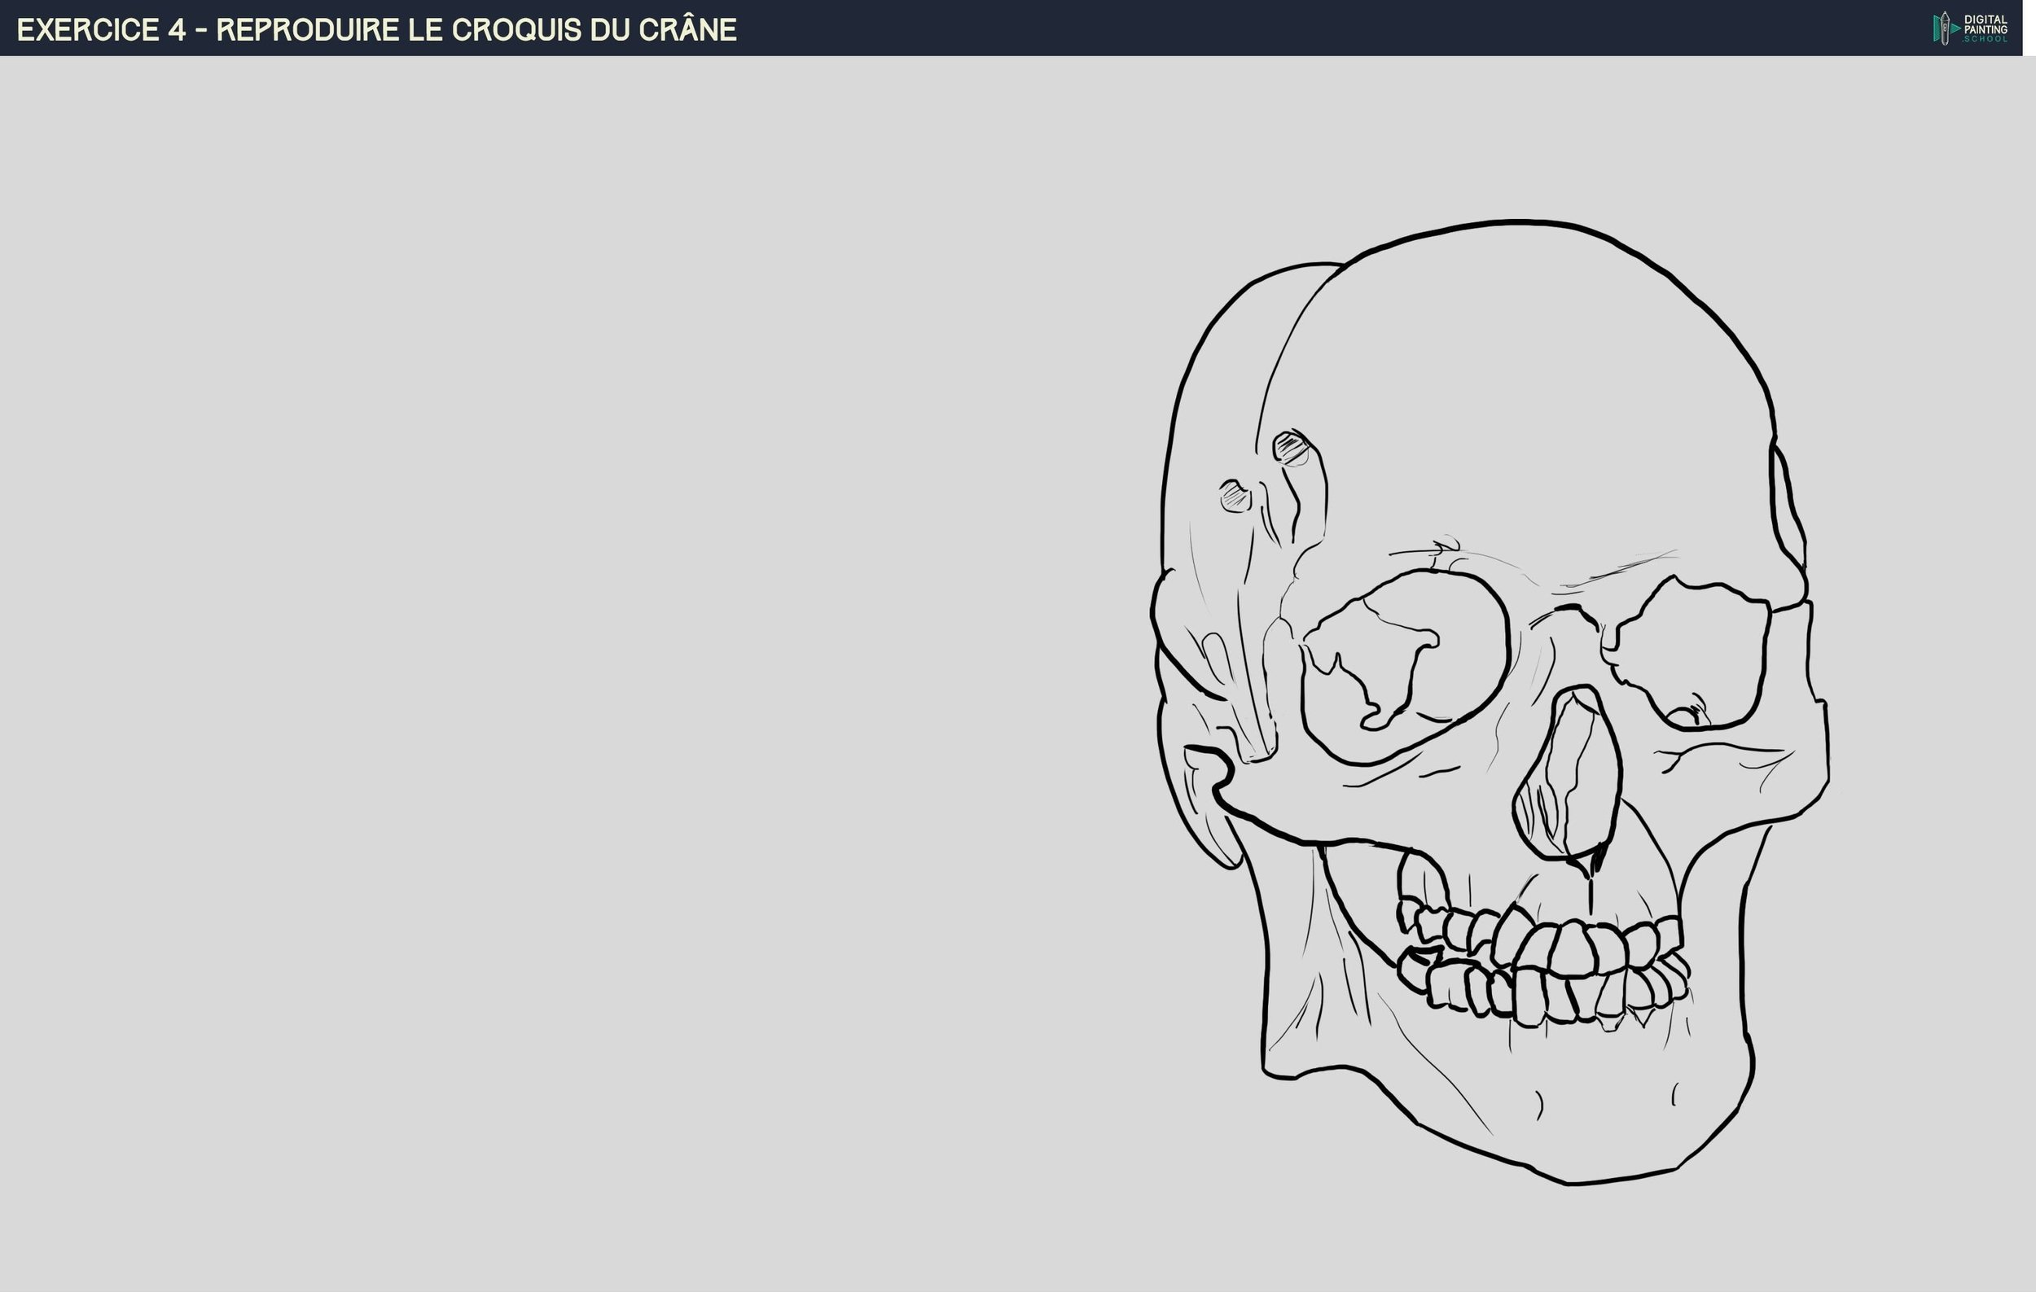Click the upper hatched hole on the temple

tap(1291, 449)
